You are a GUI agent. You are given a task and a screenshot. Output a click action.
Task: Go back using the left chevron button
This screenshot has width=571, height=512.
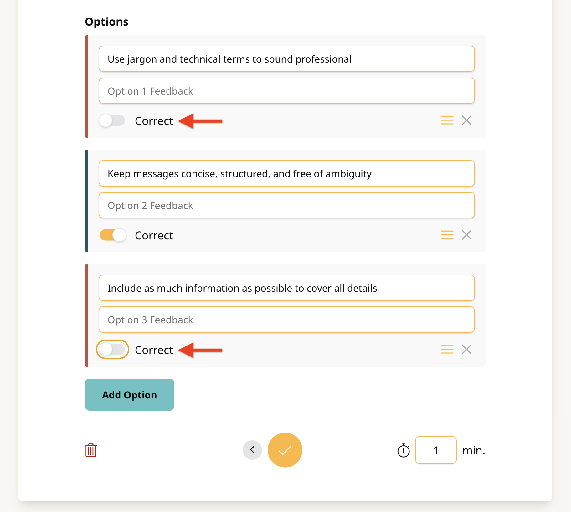click(252, 450)
